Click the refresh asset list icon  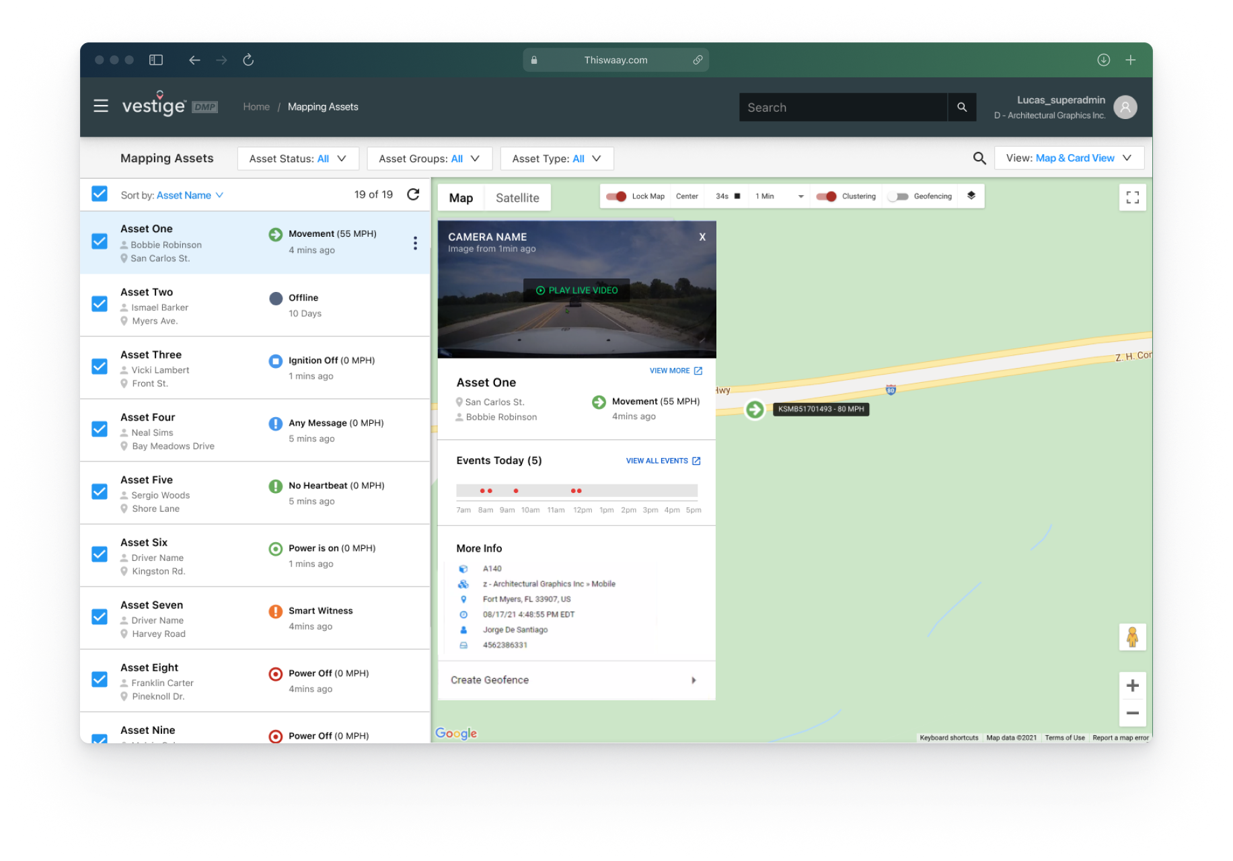coord(413,194)
